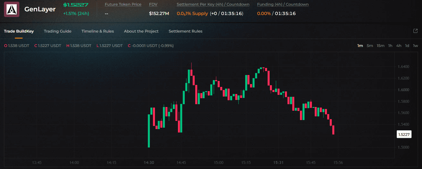Viewport: 422px width, 169px height.
Task: Click the Settlement Per Key (4h) / Countdown label
Action: tap(213, 5)
